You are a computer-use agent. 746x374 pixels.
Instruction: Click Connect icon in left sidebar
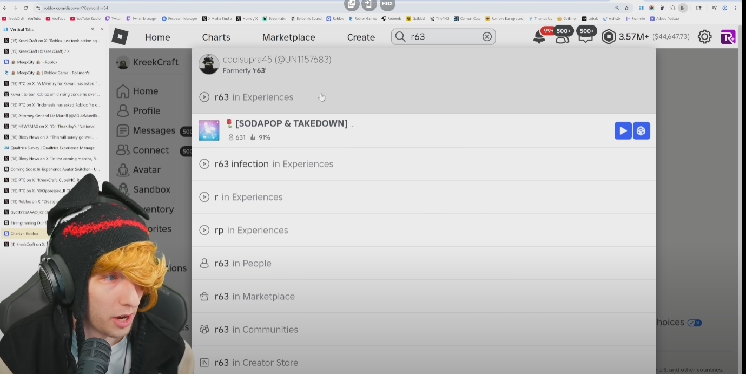pyautogui.click(x=123, y=150)
